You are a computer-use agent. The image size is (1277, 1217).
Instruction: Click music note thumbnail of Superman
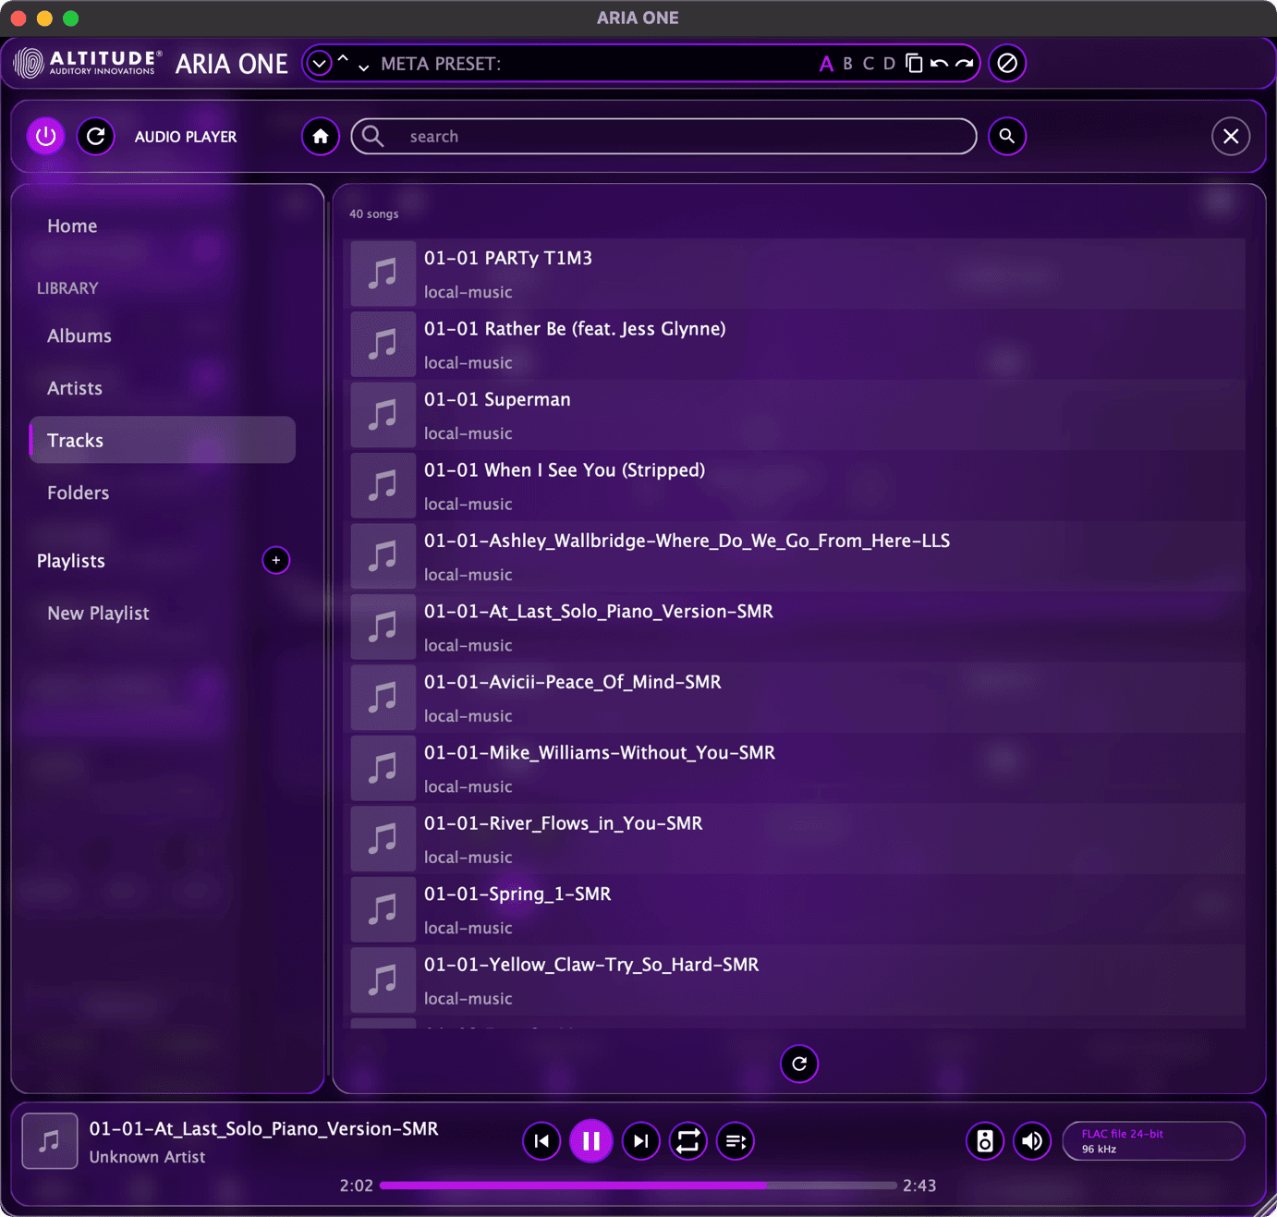pyautogui.click(x=383, y=415)
